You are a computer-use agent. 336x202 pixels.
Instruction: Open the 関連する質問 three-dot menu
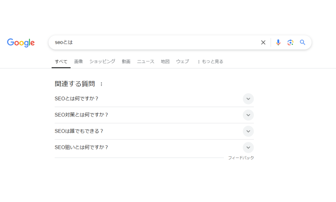pos(101,84)
